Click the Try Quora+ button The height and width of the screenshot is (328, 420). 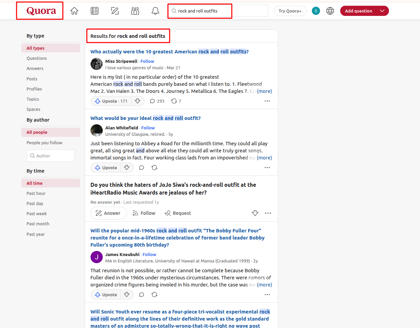pyautogui.click(x=290, y=11)
